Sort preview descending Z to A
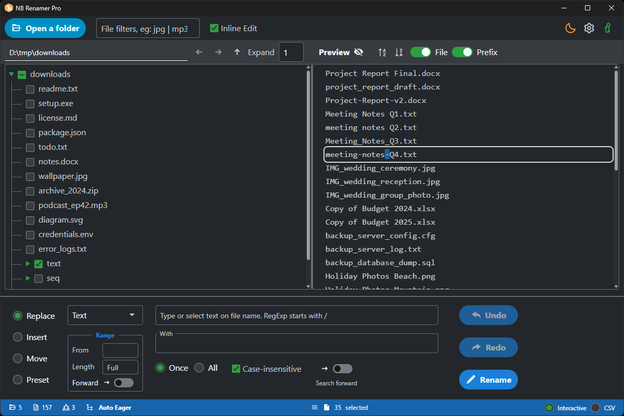624x416 pixels. 398,52
